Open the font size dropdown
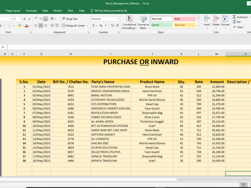 (x=20, y=19)
